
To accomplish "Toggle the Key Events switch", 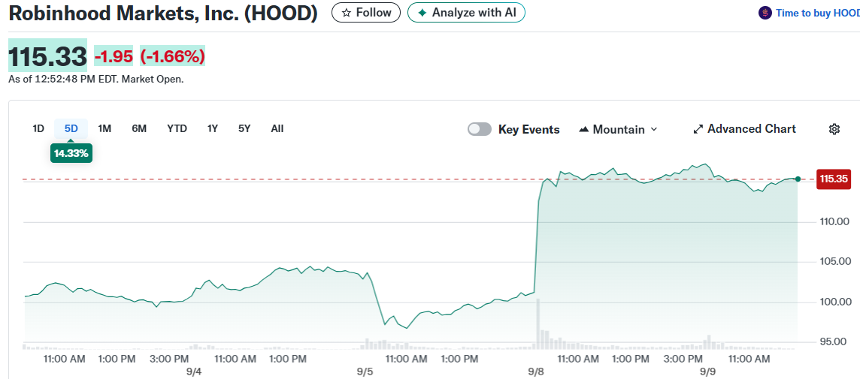I will pos(480,129).
